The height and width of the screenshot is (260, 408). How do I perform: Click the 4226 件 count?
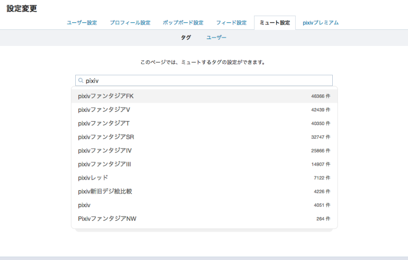(x=322, y=192)
